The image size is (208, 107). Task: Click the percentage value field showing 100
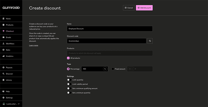point(95,69)
